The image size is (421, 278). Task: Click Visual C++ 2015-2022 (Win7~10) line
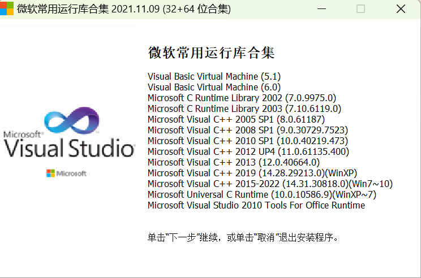click(x=270, y=184)
